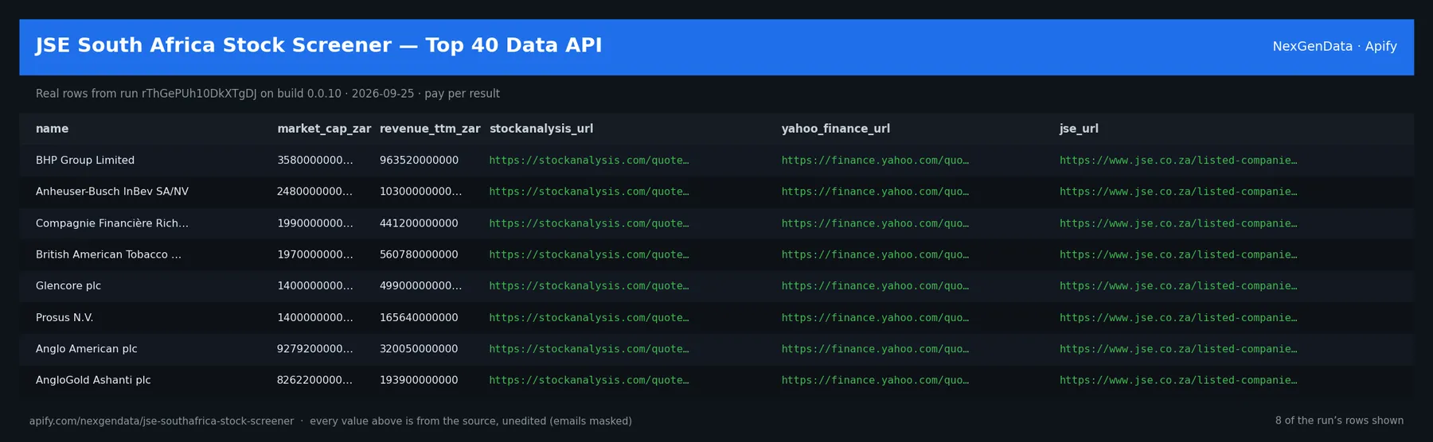
Task: Click revenue value 165640000000
Action: pos(419,317)
